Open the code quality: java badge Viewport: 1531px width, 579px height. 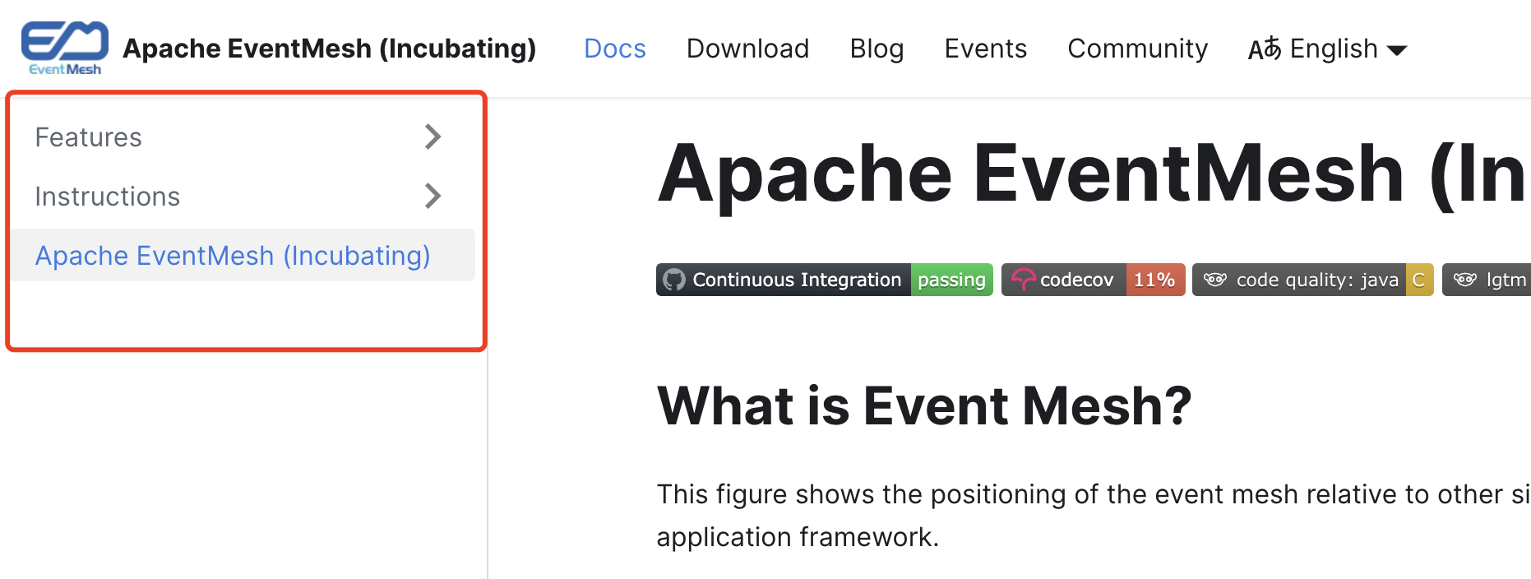pos(1312,280)
